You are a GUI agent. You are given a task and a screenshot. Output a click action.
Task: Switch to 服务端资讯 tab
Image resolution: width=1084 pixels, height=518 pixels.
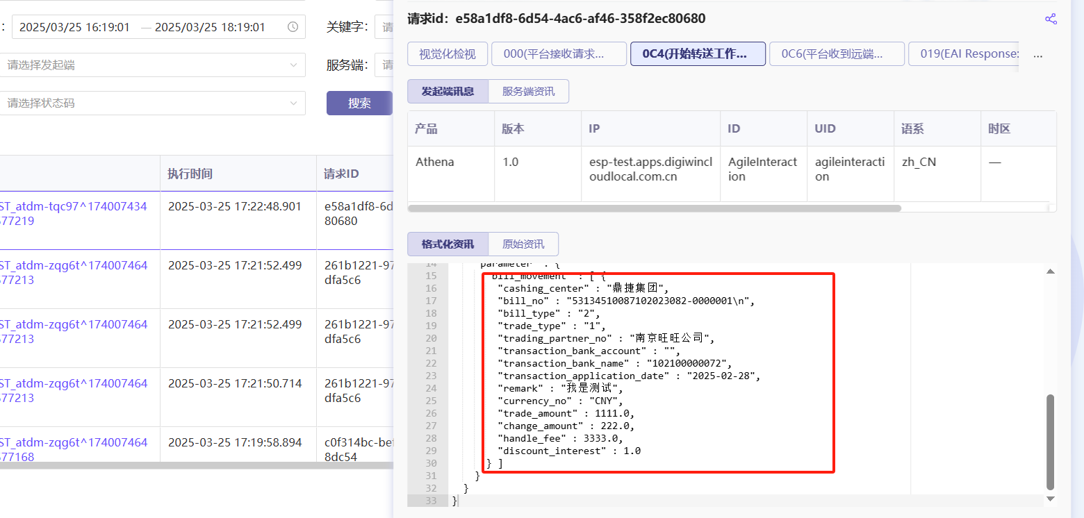528,91
